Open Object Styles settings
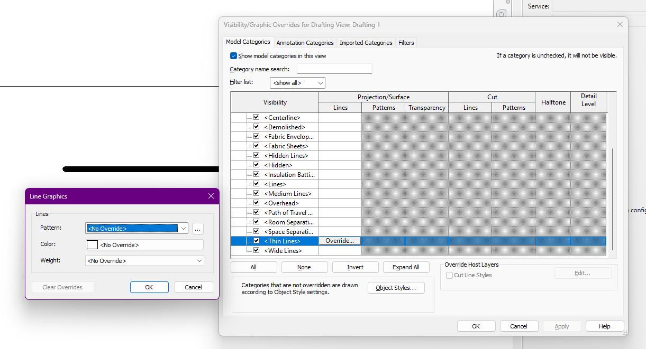 pos(396,288)
